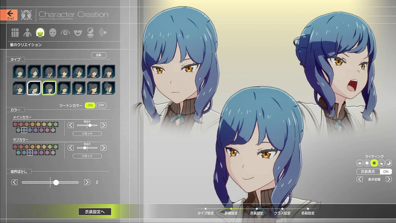Image resolution: width=396 pixels, height=223 pixels.
Task: Open the mouth settings tab icon
Action: click(78, 32)
